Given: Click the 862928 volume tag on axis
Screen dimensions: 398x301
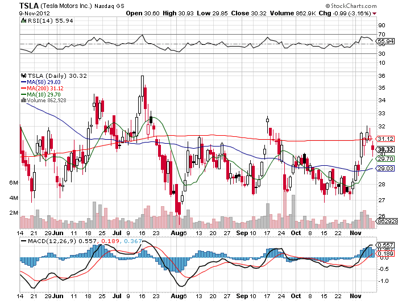Looking at the screenshot, I should coord(387,221).
